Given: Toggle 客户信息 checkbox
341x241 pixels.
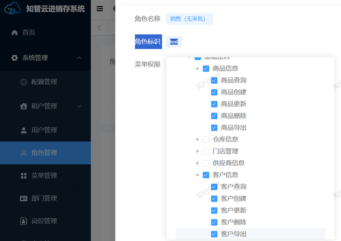Looking at the screenshot, I should tap(206, 175).
